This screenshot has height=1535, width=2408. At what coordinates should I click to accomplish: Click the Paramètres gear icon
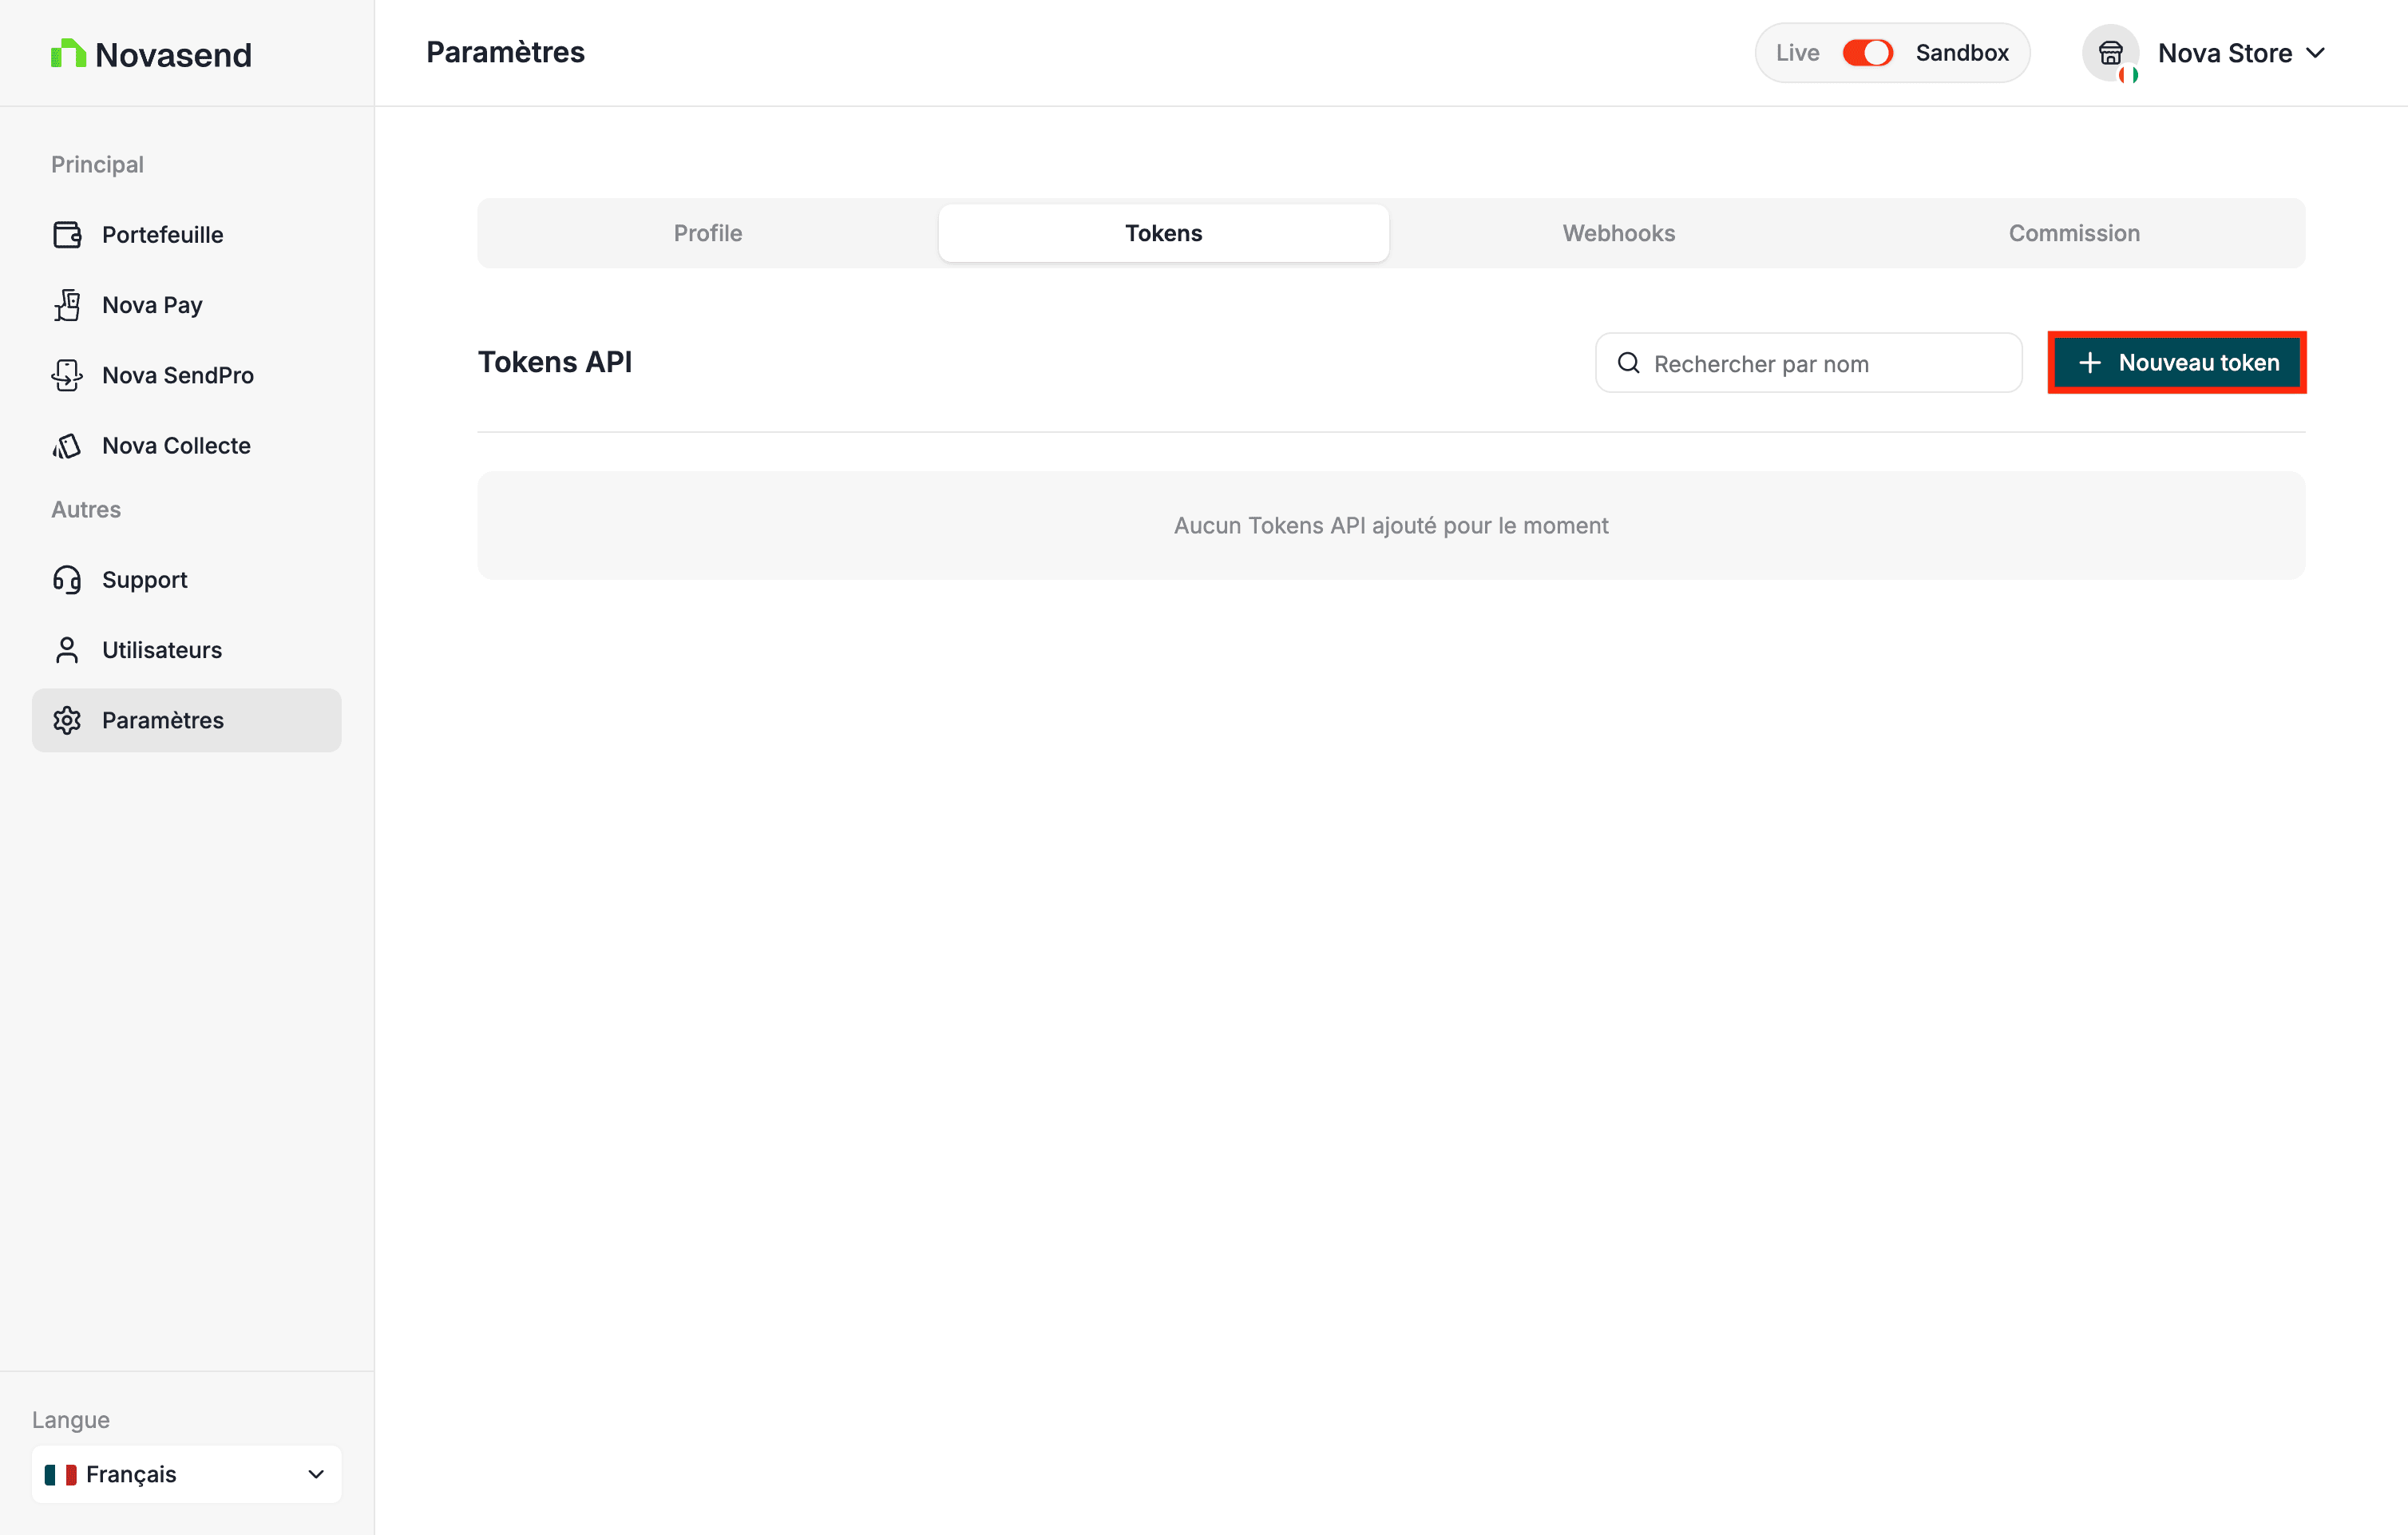[67, 720]
